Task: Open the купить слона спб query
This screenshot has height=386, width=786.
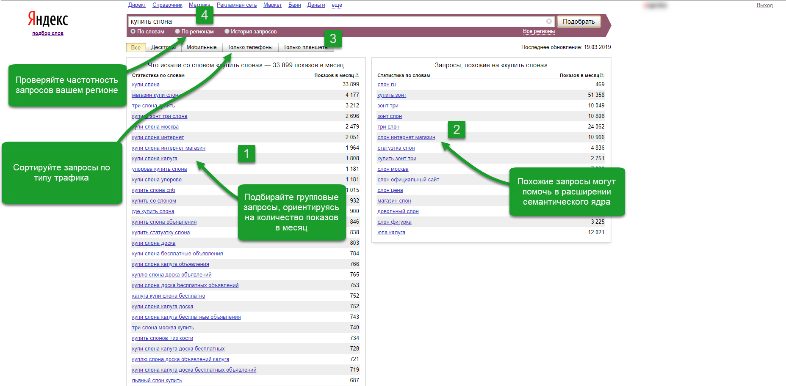Action: (153, 190)
